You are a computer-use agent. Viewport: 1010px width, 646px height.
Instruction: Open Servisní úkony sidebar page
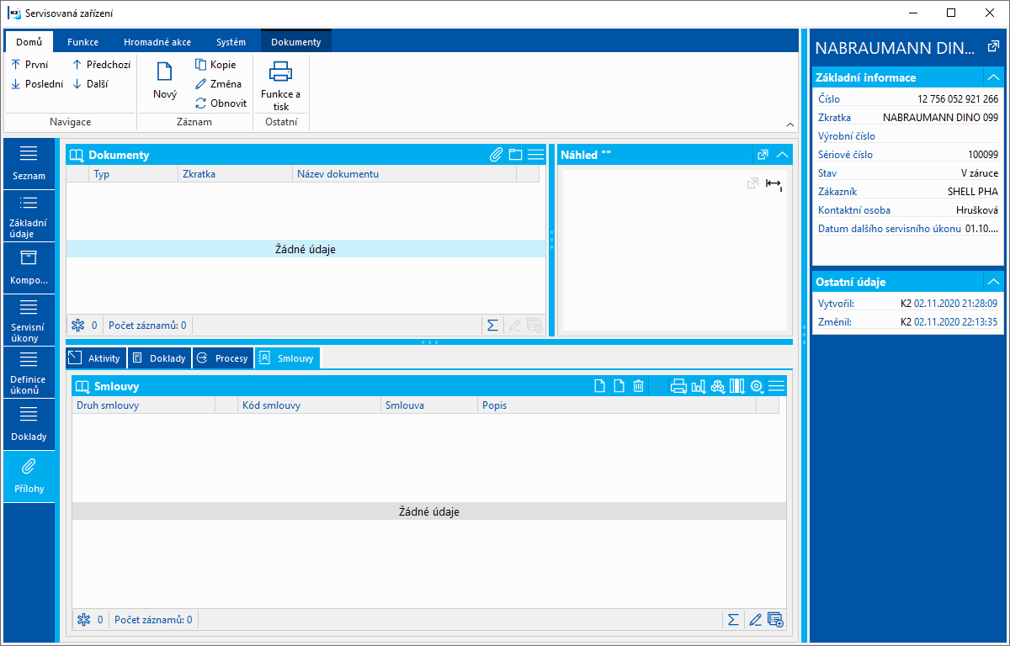pos(29,320)
